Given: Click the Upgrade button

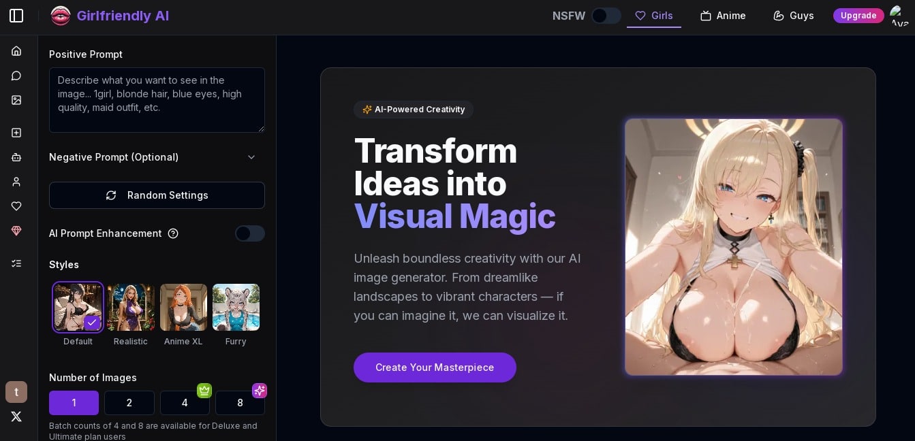Looking at the screenshot, I should point(858,16).
